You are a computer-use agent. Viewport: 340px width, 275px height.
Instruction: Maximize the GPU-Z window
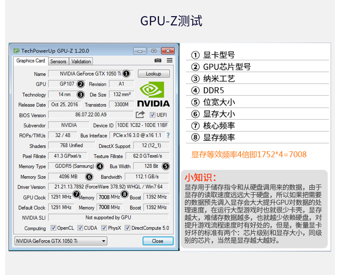pyautogui.click(x=154, y=51)
